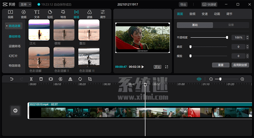Select the 特效 effects icon

point(63,14)
